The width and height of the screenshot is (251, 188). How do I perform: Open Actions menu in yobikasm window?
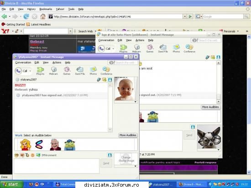[140, 40]
